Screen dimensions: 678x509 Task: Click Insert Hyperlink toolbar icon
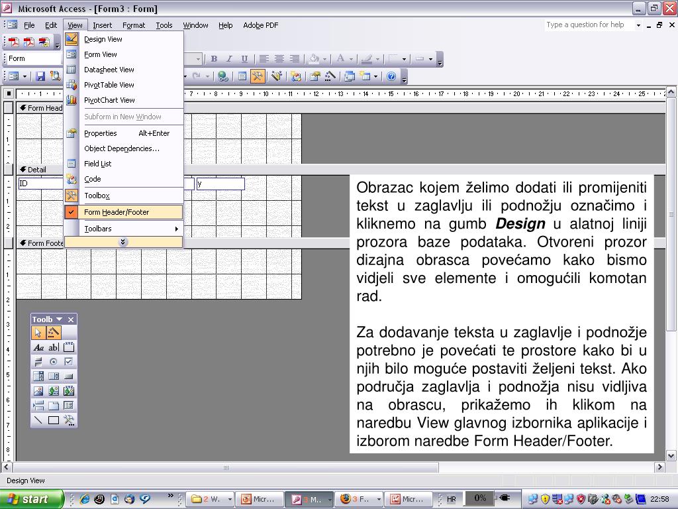(222, 77)
